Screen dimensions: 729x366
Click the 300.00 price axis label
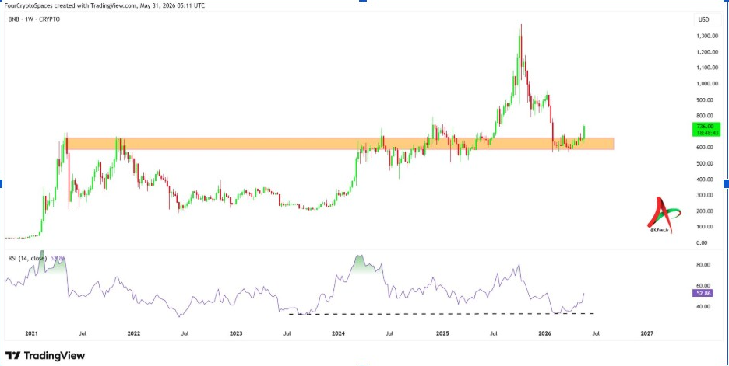(x=703, y=195)
